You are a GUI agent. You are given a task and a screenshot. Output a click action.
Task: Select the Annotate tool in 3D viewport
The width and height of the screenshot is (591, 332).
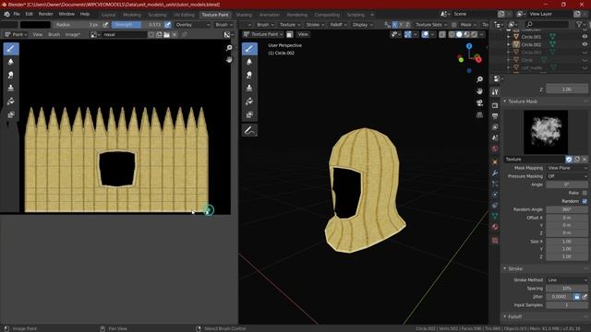[x=249, y=131]
